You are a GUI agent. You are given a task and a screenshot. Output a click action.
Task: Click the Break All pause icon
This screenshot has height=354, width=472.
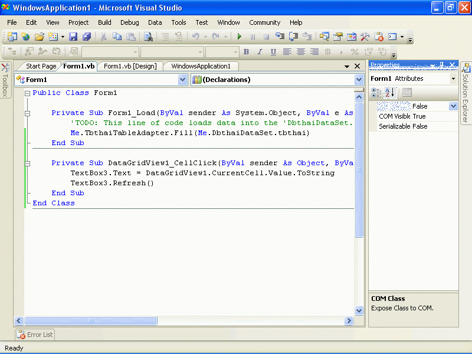[x=253, y=37]
